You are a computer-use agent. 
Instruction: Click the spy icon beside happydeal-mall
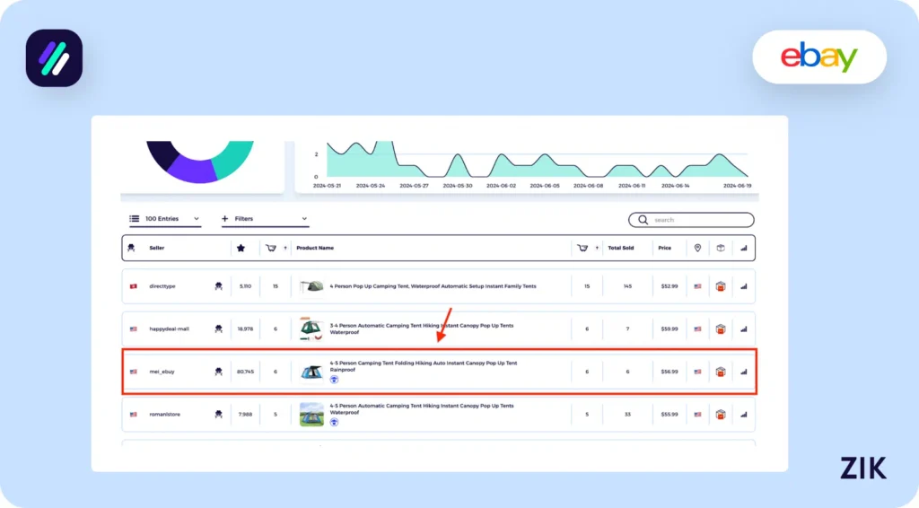[x=218, y=328]
